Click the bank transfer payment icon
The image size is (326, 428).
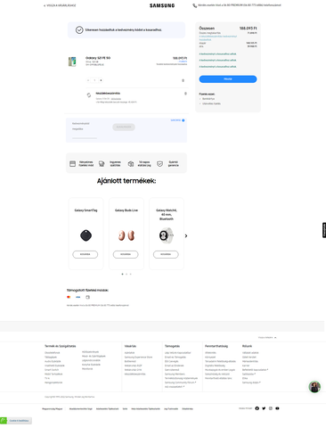click(x=87, y=297)
